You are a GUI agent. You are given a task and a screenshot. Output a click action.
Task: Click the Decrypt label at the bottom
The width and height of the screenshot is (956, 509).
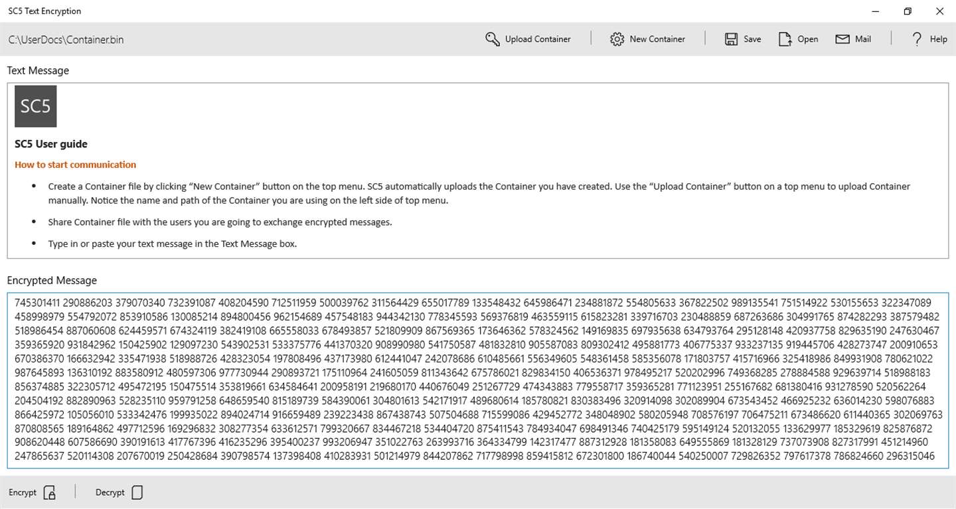pos(110,492)
